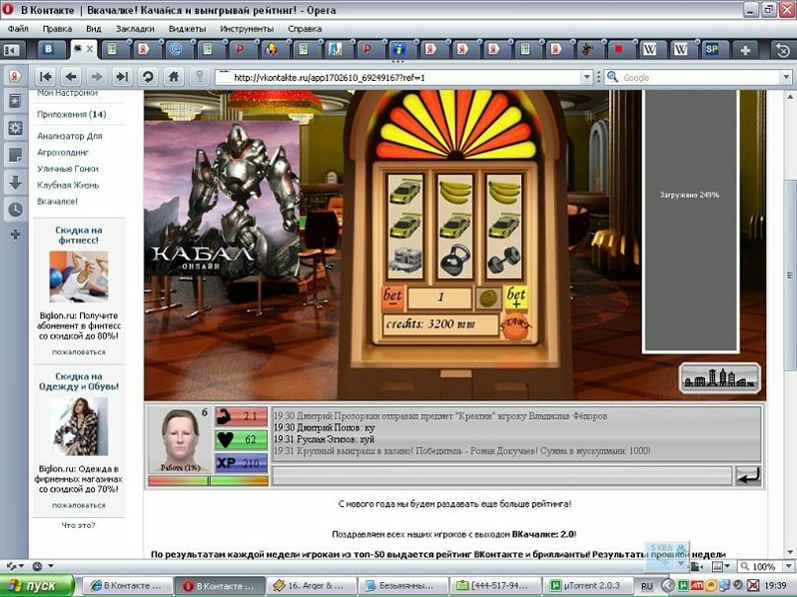Open the Справка menu
797x597 pixels.
(x=305, y=29)
